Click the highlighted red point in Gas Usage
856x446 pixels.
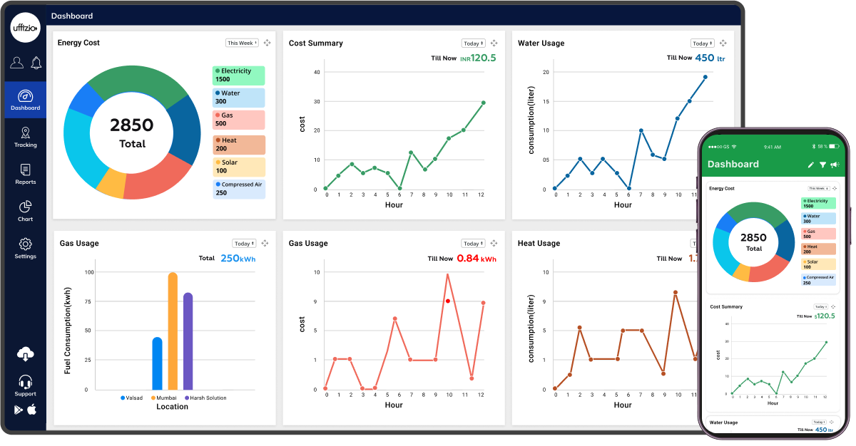coord(448,301)
